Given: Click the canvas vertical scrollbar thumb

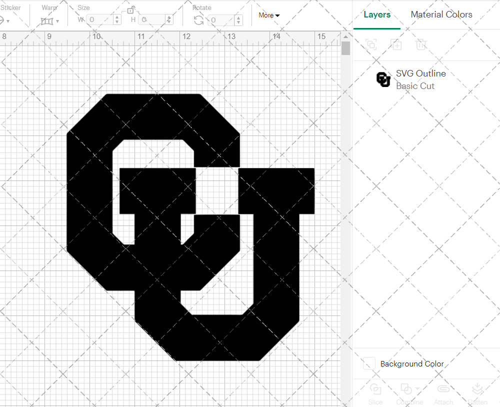Looking at the screenshot, I should (345, 48).
